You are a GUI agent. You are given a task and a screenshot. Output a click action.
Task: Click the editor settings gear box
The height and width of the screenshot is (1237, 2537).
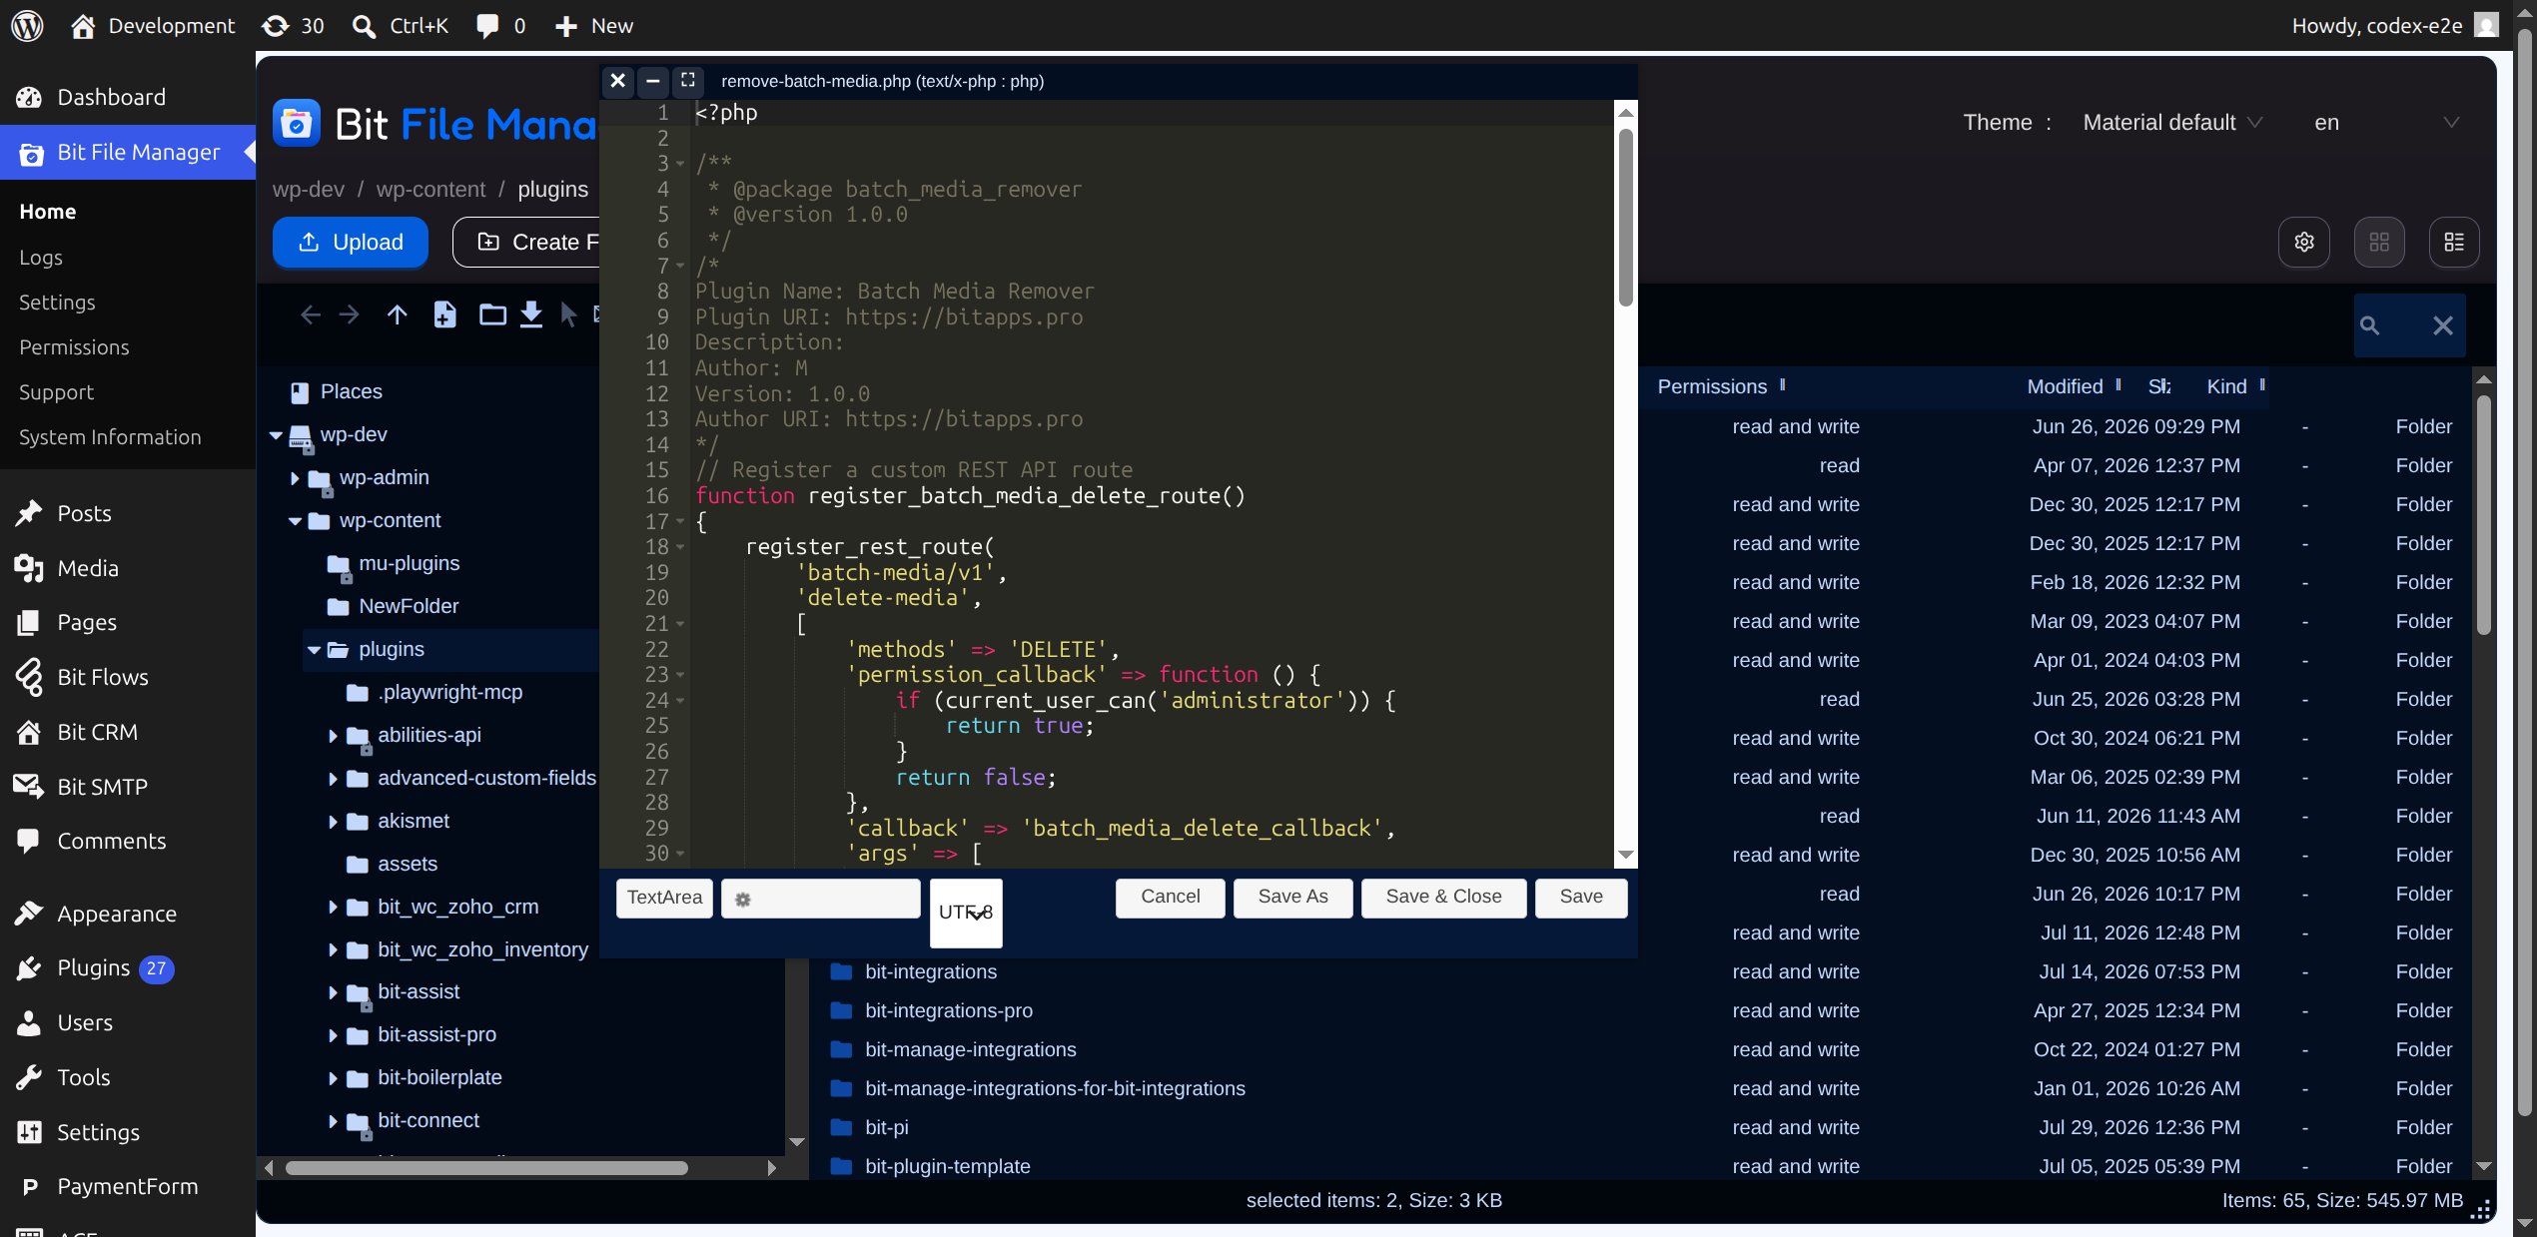[820, 899]
